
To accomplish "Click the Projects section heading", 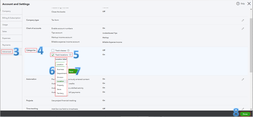I will (x=30, y=101).
